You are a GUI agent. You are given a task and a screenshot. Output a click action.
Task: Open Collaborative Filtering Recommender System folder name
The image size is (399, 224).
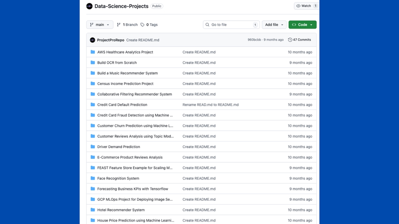(135, 94)
